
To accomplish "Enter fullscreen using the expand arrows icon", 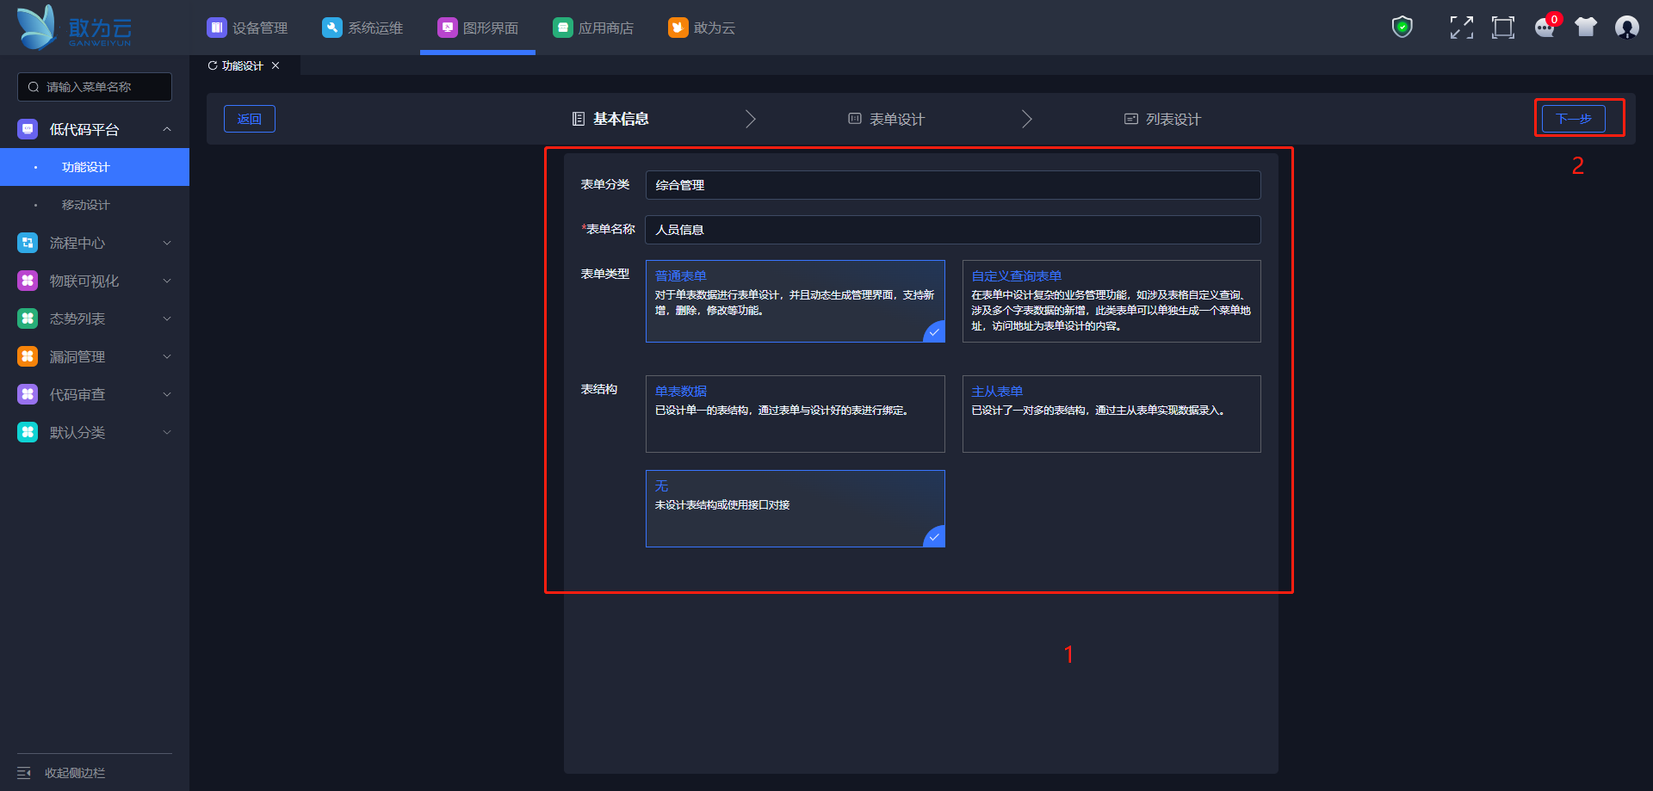I will click(1461, 28).
